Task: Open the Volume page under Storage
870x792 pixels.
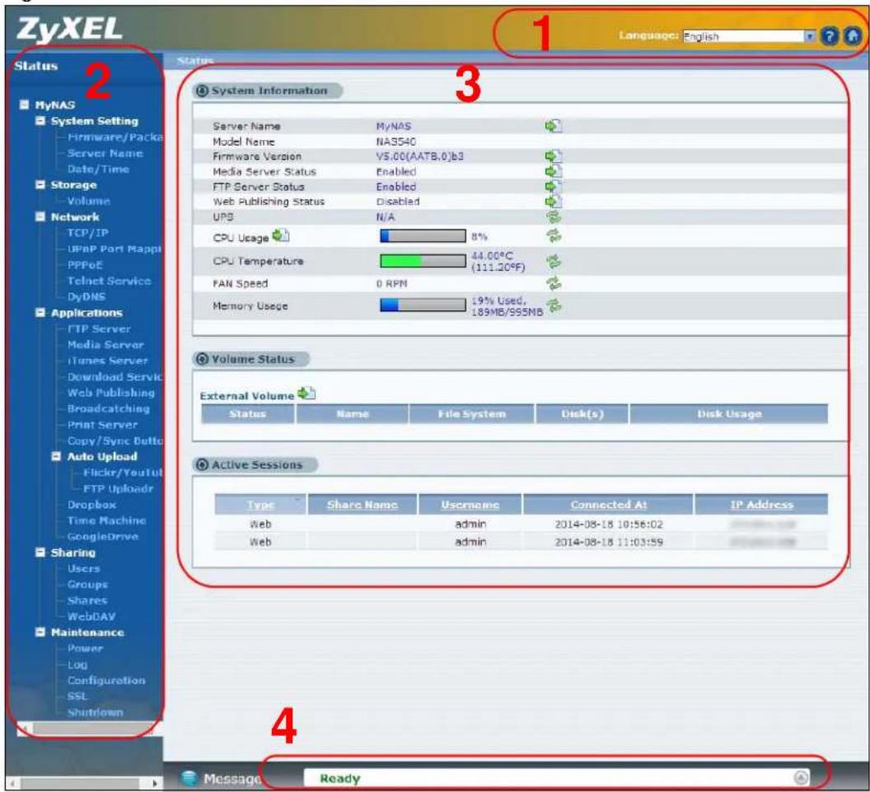Action: (89, 201)
